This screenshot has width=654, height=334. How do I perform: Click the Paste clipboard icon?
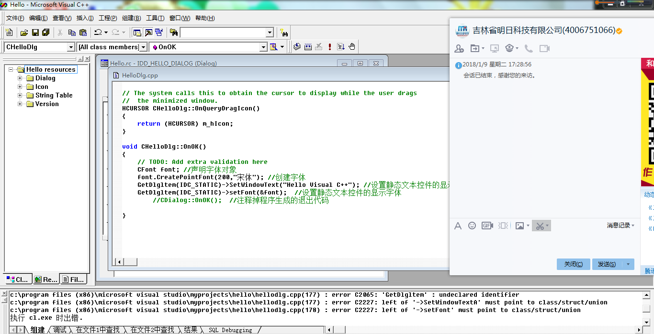tap(83, 32)
